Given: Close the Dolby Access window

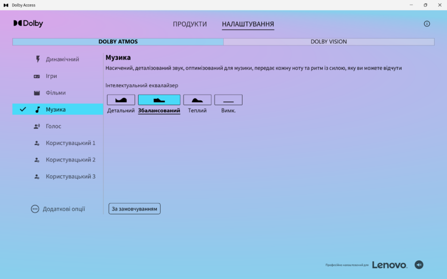Looking at the screenshot, I should (440, 5).
